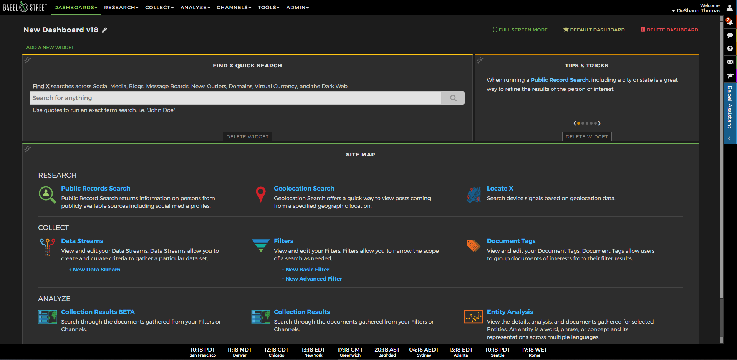
Task: Open Entity Analysis link
Action: click(510, 312)
